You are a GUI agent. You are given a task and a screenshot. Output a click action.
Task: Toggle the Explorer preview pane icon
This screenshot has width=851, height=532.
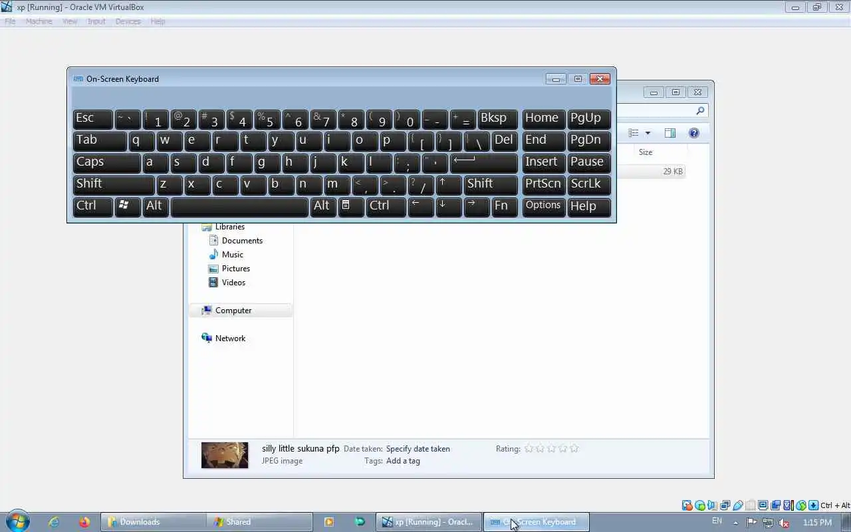tap(669, 133)
